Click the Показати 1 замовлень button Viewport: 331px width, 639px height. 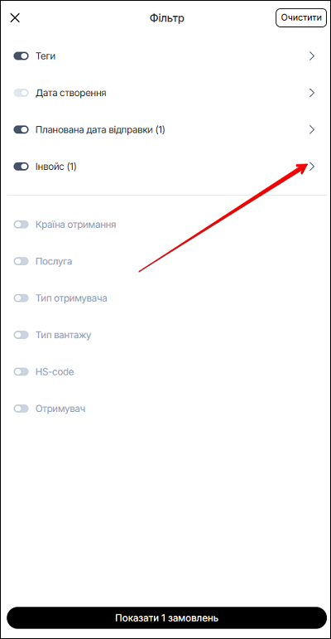[x=167, y=617]
